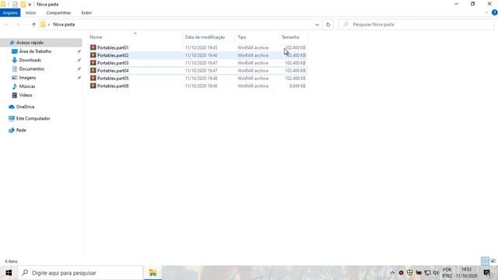Open the Compartilhar ribbon tab
This screenshot has width=498, height=280.
(x=58, y=12)
